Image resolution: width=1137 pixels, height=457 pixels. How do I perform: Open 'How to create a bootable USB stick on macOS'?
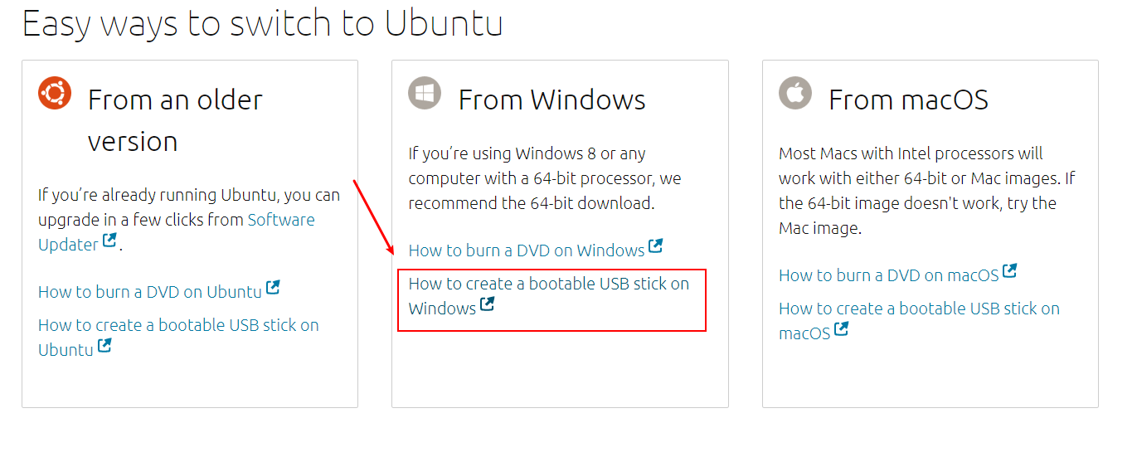pos(920,321)
